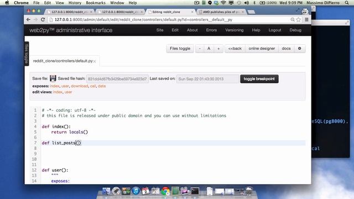Click the Chrome icon in the dock

165,191
